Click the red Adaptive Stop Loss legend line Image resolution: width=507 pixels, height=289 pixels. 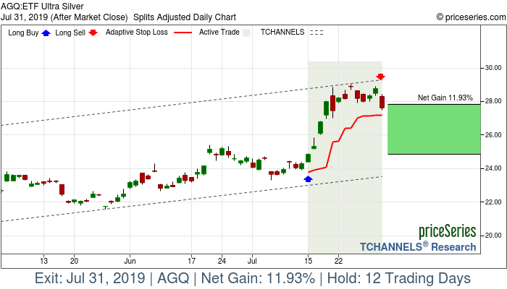tap(183, 33)
